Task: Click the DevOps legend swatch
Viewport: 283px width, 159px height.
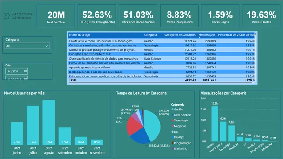Action: 172,137
